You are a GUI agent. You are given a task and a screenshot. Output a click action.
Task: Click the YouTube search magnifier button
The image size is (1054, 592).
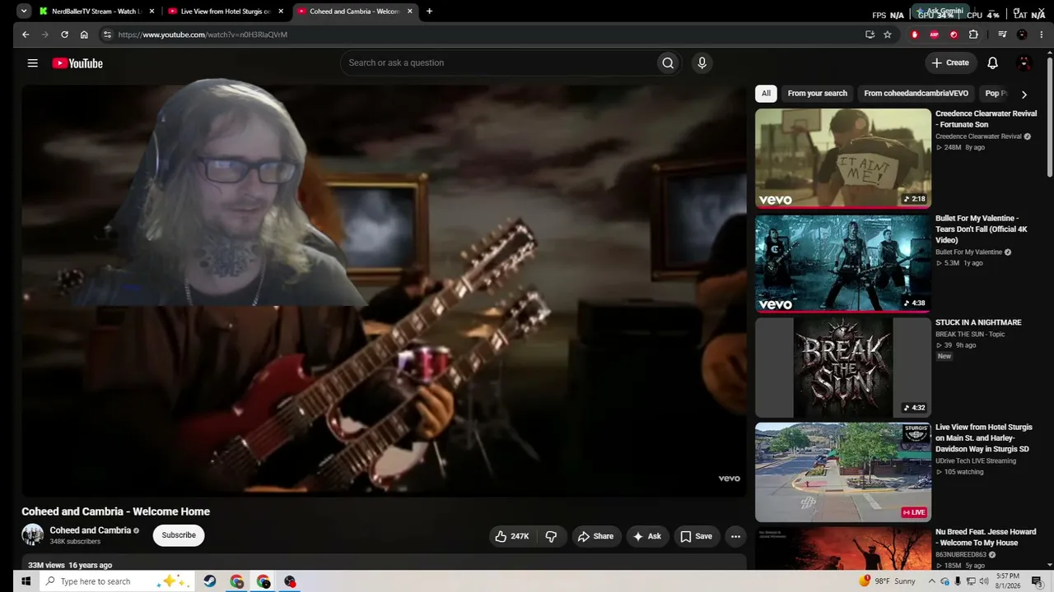pos(668,63)
